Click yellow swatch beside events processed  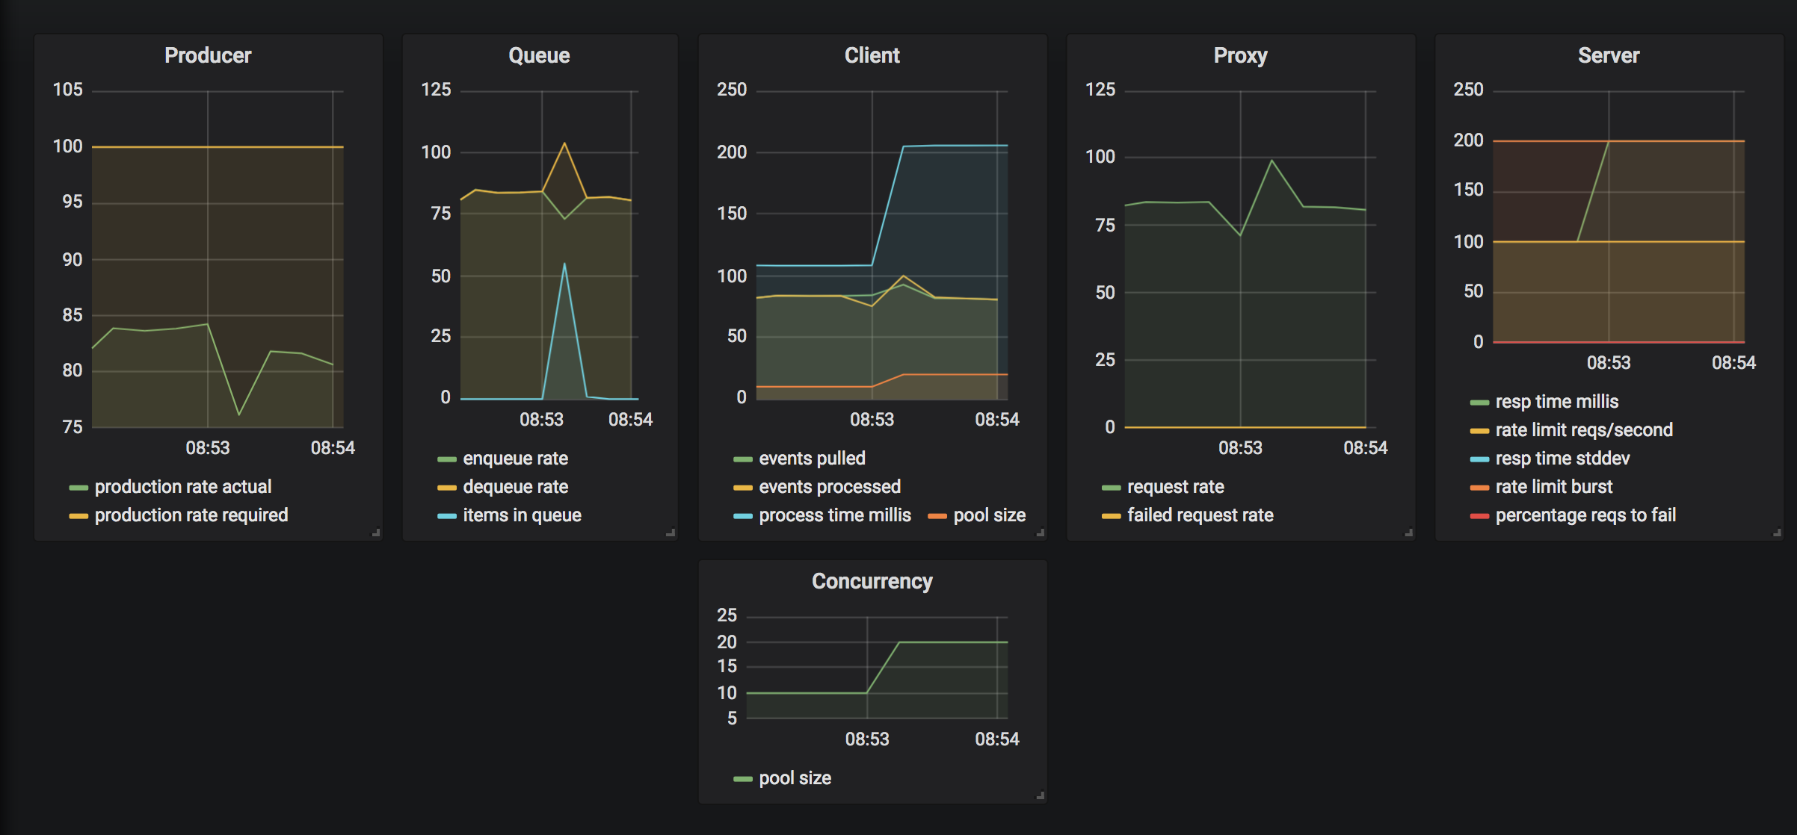(743, 488)
